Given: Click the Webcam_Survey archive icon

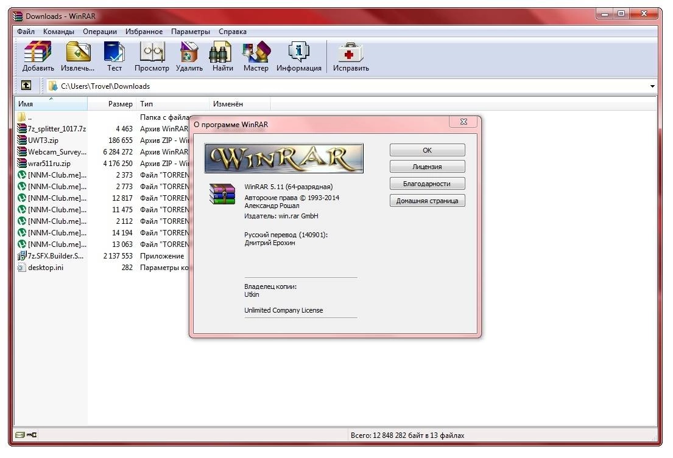Looking at the screenshot, I should point(22,151).
